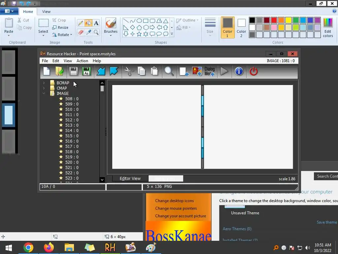
Task: Open the Brushes dropdown in Paint
Action: pyautogui.click(x=111, y=35)
